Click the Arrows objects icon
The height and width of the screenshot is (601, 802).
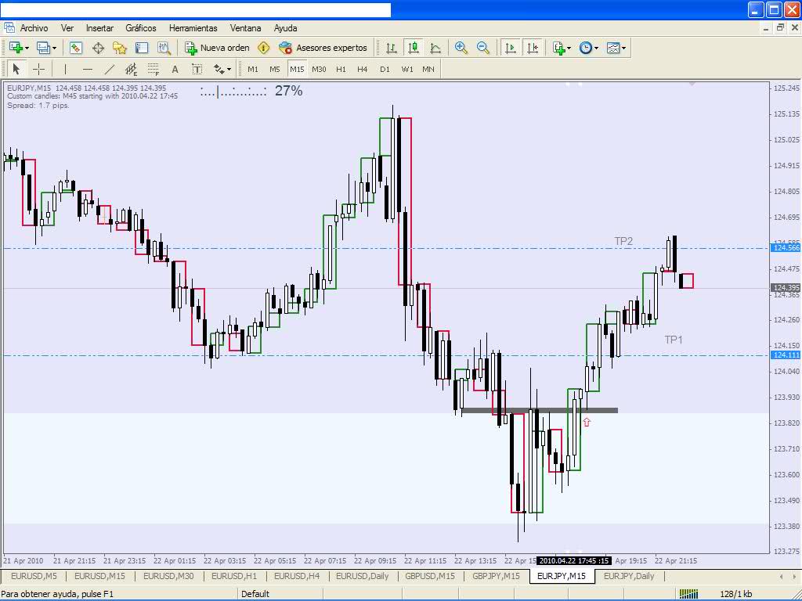tap(219, 69)
